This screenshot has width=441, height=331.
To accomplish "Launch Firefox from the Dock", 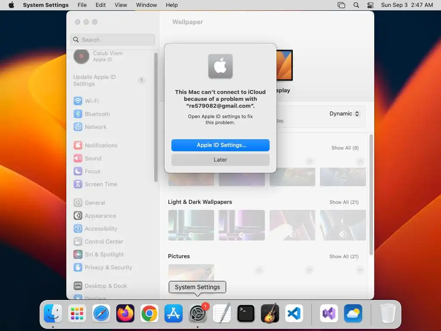I will click(x=125, y=313).
